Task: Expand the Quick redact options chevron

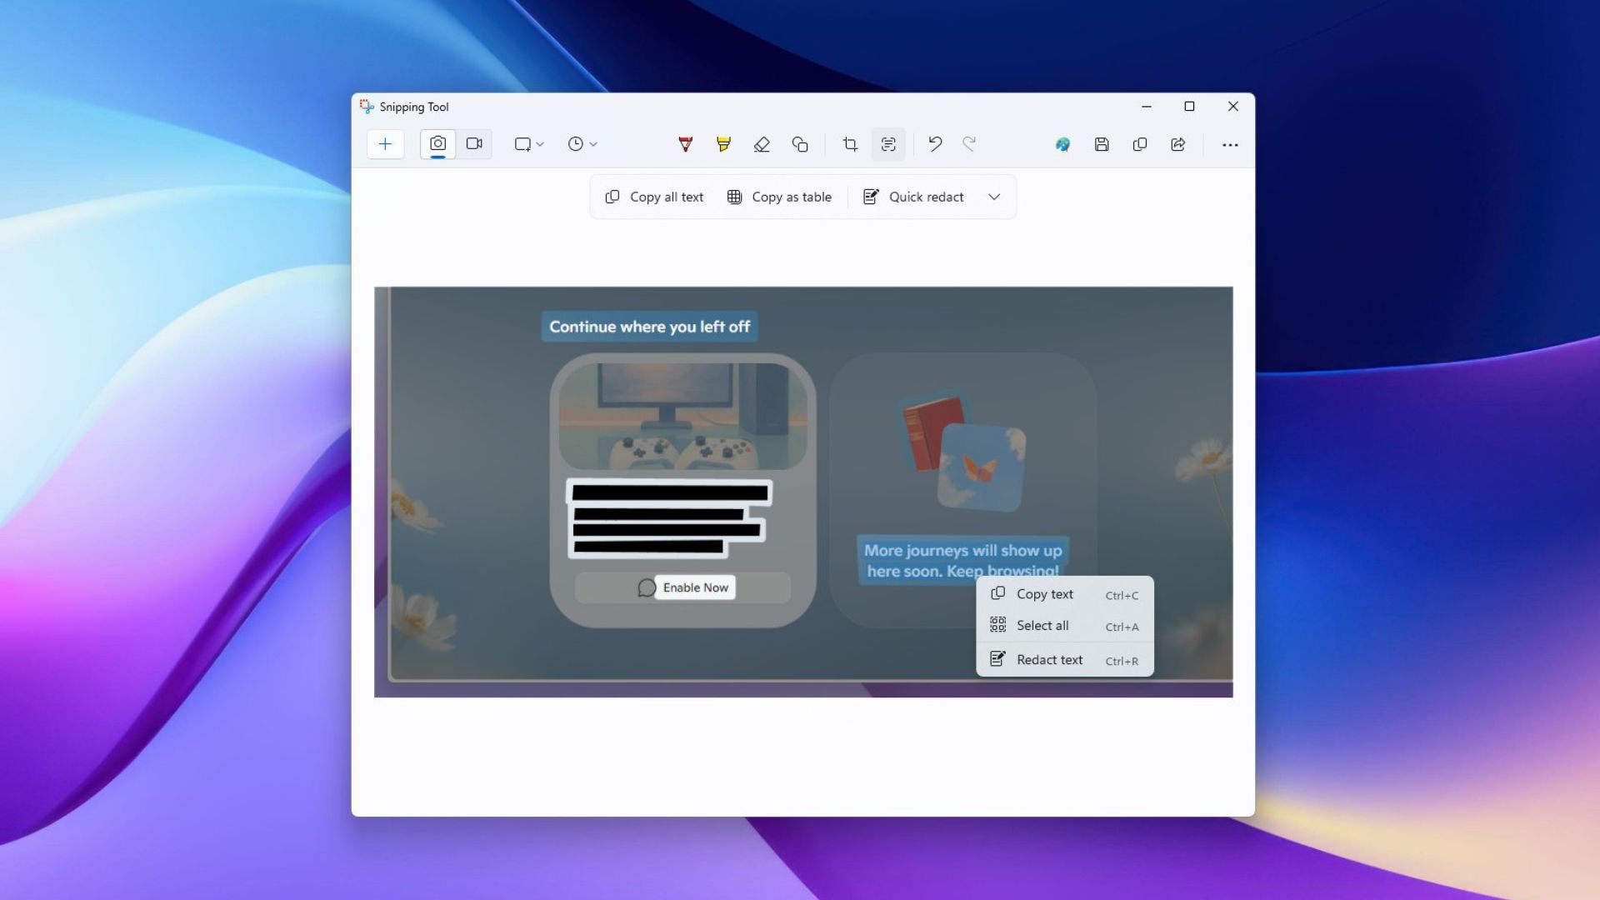Action: 993,197
